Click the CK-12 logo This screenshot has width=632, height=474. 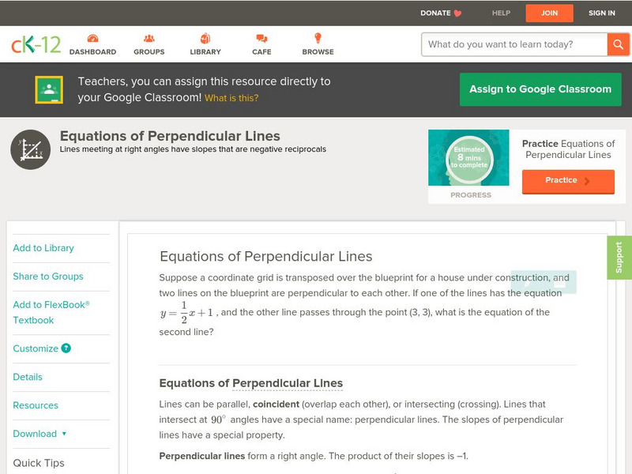[36, 44]
